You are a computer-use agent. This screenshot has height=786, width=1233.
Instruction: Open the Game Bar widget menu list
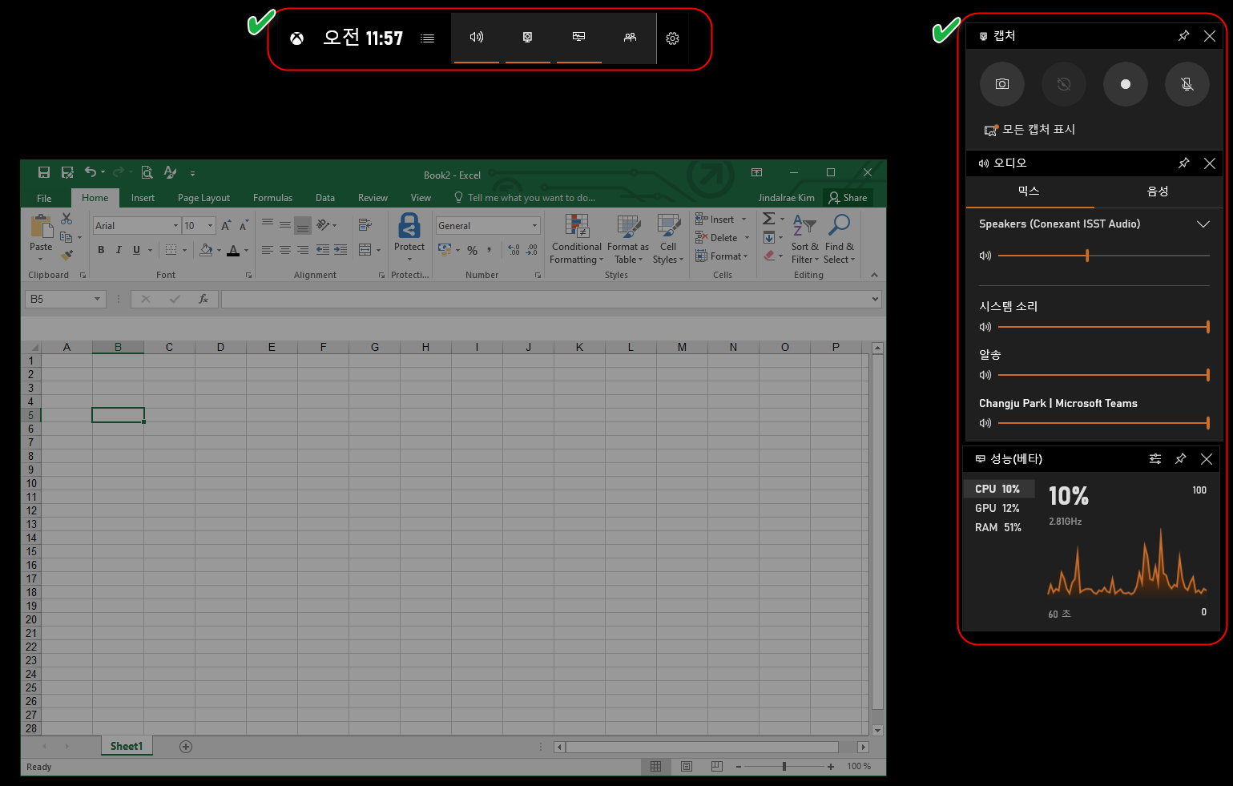428,38
